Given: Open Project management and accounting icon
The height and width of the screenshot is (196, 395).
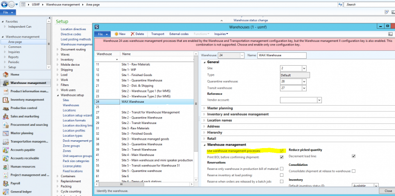Looking at the screenshot, I should 5,175.
